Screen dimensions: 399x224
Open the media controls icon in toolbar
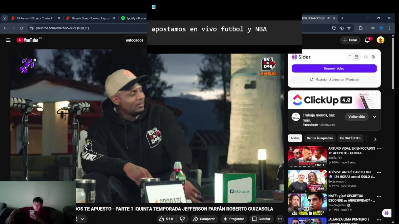point(373,28)
